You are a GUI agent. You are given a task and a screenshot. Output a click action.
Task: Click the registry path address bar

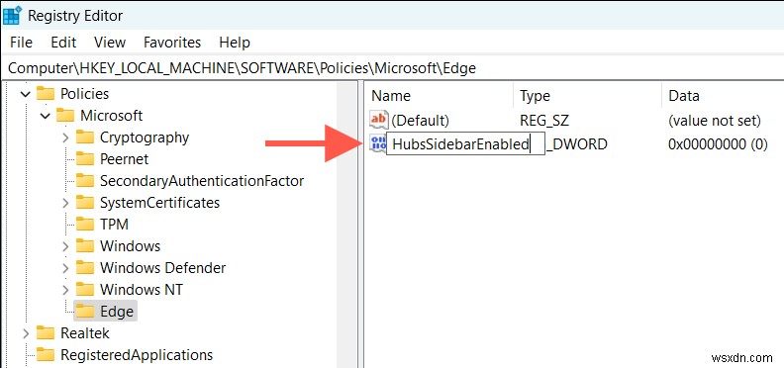pos(392,68)
